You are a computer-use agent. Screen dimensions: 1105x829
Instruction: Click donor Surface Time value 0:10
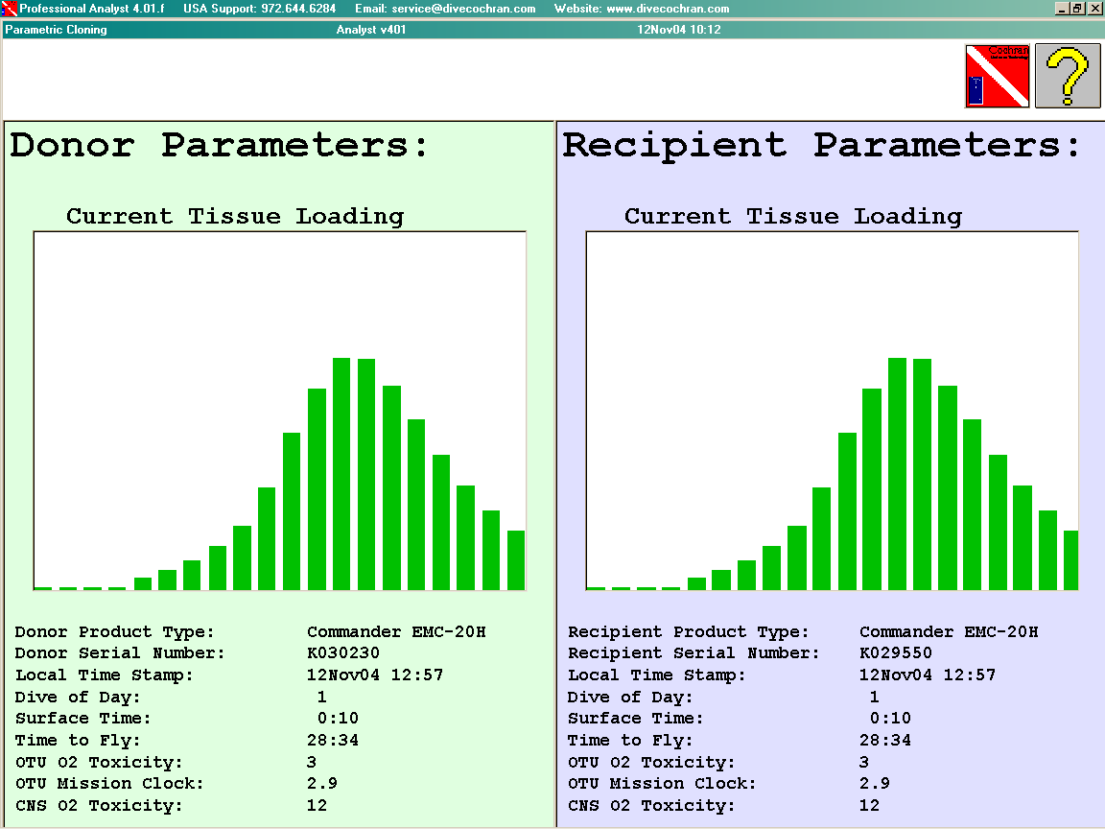[338, 719]
